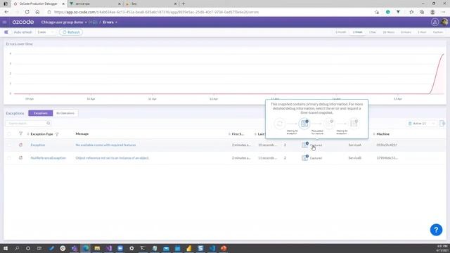Screen dimensions: 450x253
Task: Click the search magnifier in exceptions search box
Action: point(49,124)
